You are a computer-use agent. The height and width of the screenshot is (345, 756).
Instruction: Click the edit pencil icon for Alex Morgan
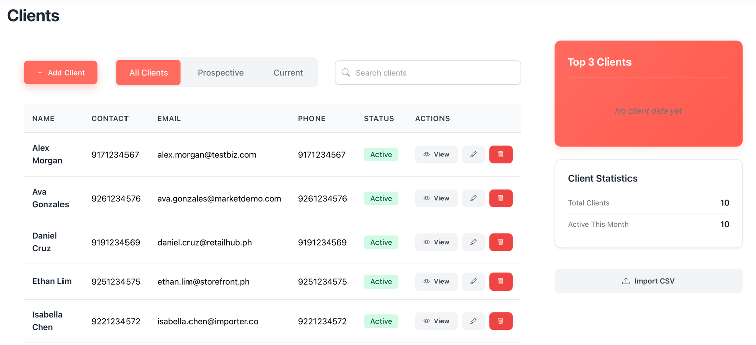coord(473,155)
